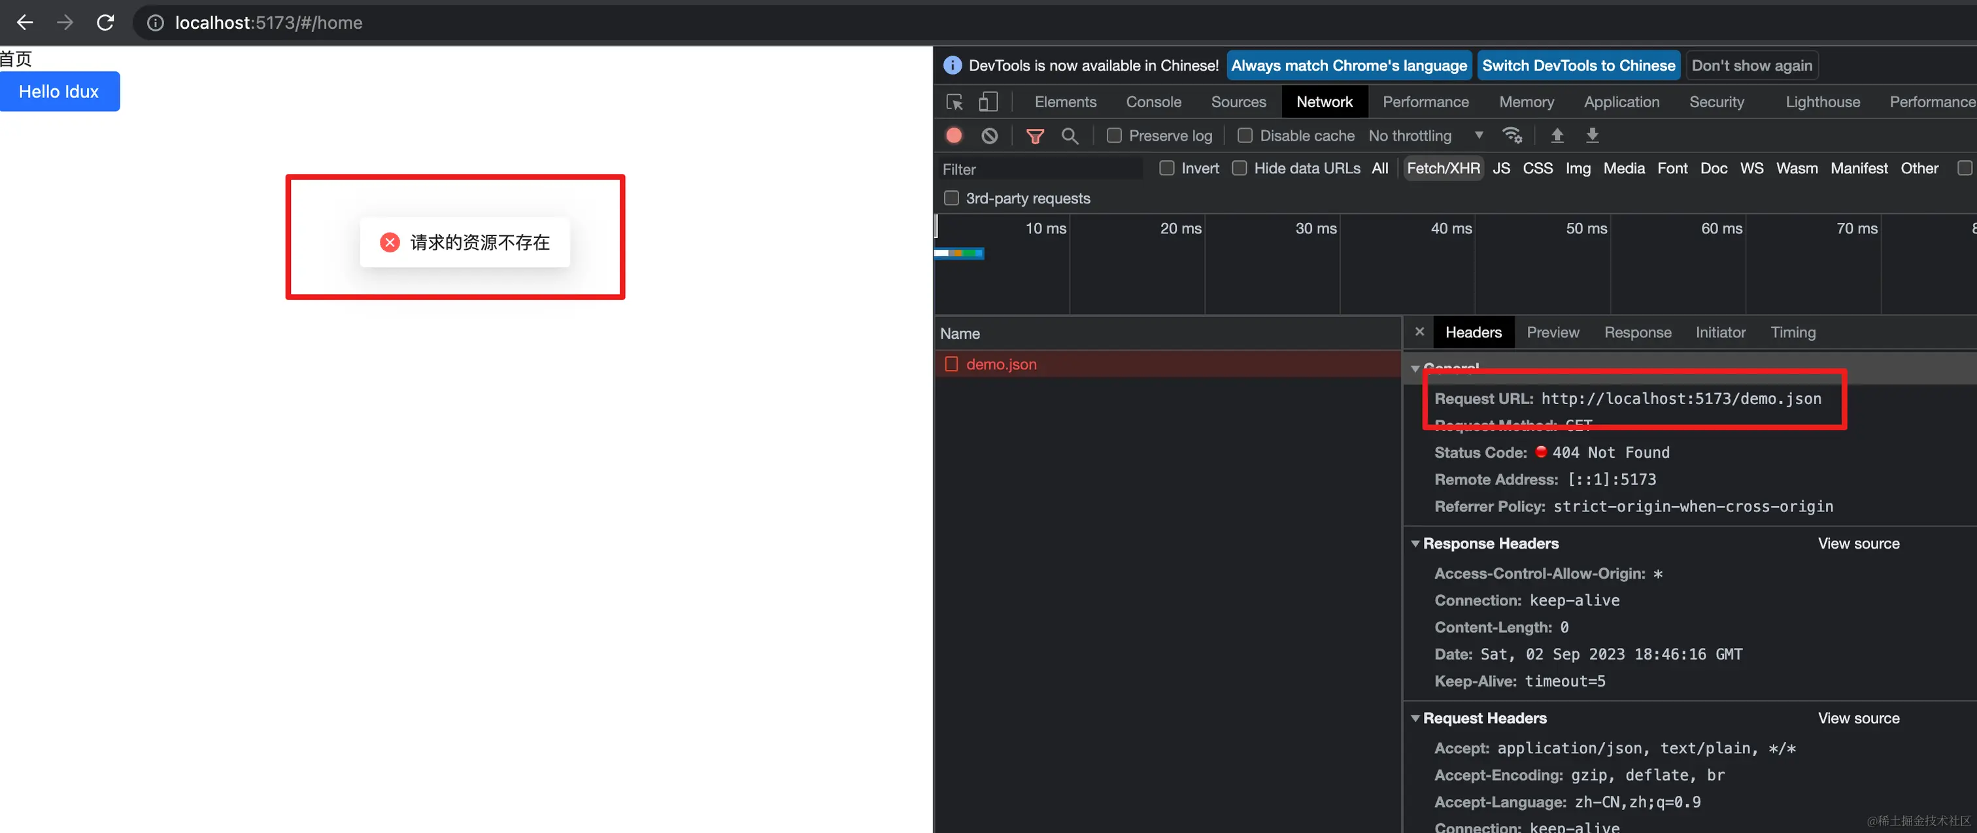Click View source for Response Headers
The image size is (1977, 833).
pyautogui.click(x=1858, y=543)
